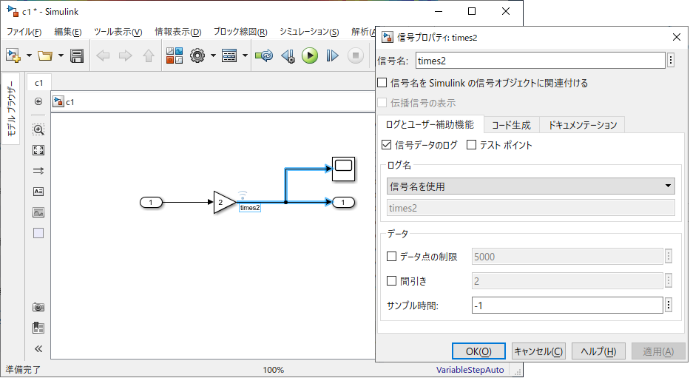This screenshot has width=690, height=378.
Task: Click the 信号名 input field
Action: point(541,61)
